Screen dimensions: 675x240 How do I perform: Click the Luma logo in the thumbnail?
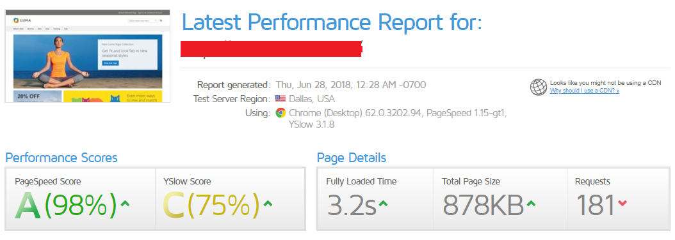(x=19, y=20)
